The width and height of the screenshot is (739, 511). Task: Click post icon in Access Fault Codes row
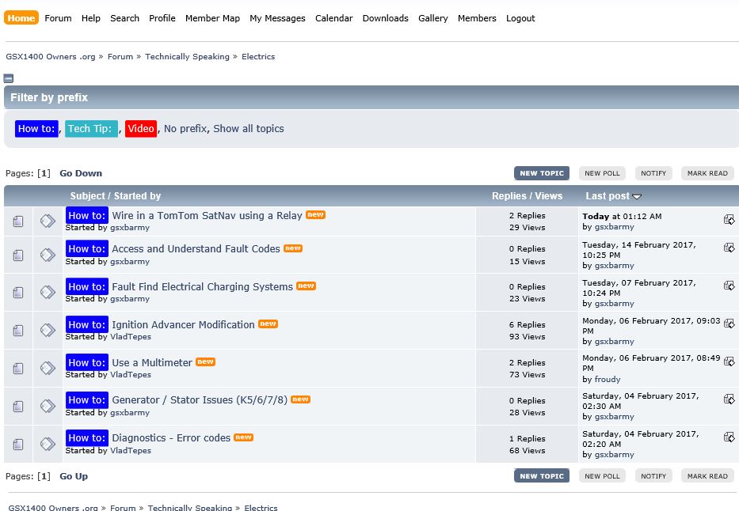tap(48, 255)
